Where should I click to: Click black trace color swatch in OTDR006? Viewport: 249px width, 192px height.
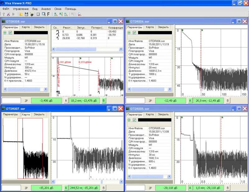coord(155,33)
